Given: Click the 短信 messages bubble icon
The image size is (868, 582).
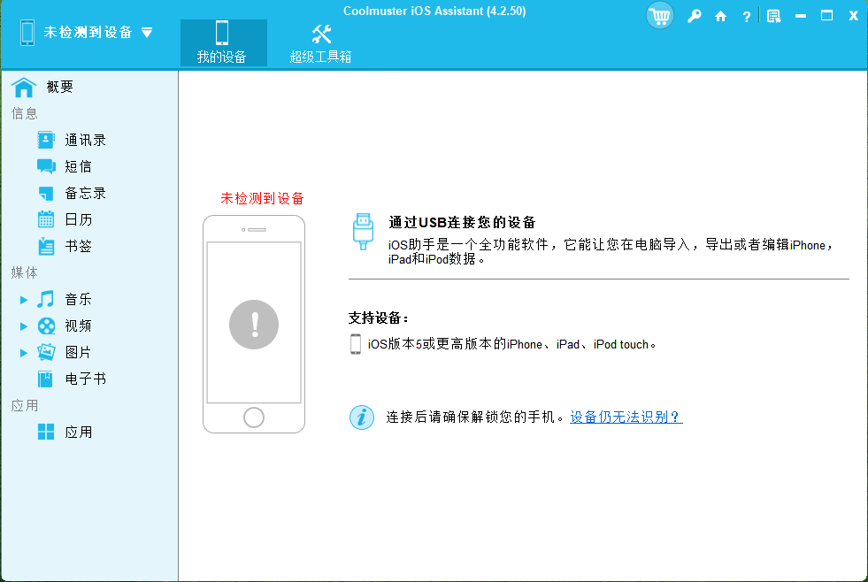Looking at the screenshot, I should click(x=46, y=166).
